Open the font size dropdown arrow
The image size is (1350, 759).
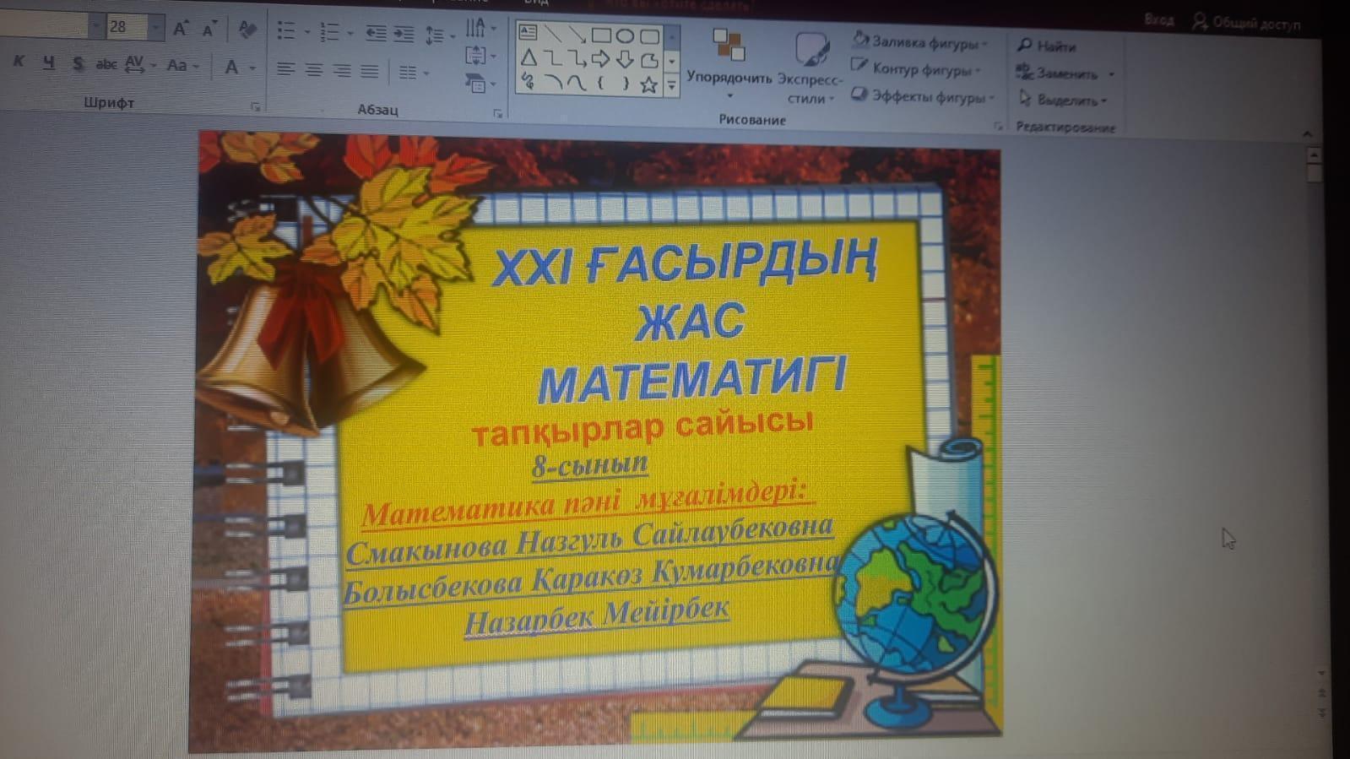point(155,27)
